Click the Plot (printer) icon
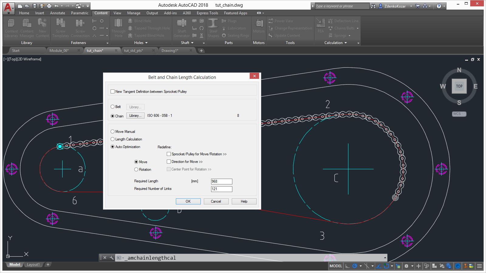 49,6
